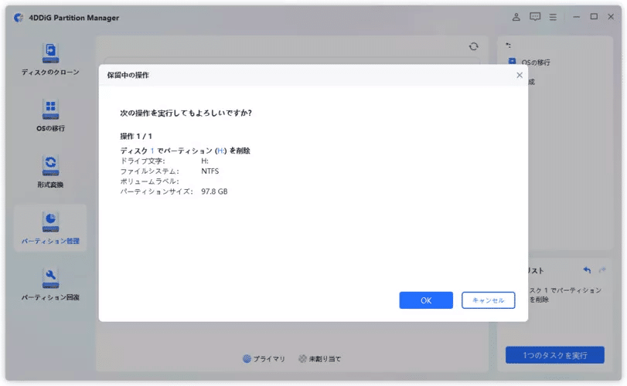Image resolution: width=627 pixels, height=386 pixels.
Task: Open OSの移行 in the sidebar
Action: [x=50, y=116]
